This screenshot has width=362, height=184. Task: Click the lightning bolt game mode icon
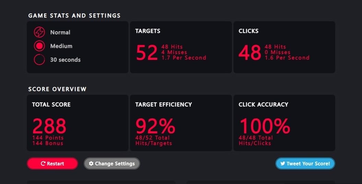coord(39,32)
